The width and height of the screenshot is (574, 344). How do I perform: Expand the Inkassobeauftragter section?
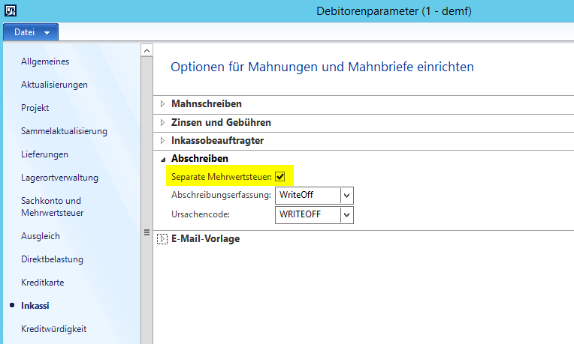[x=162, y=140]
